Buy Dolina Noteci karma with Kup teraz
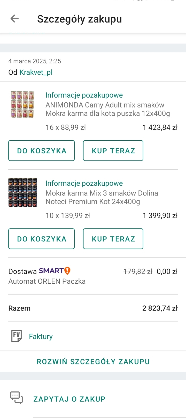This screenshot has width=186, height=418. click(113, 239)
